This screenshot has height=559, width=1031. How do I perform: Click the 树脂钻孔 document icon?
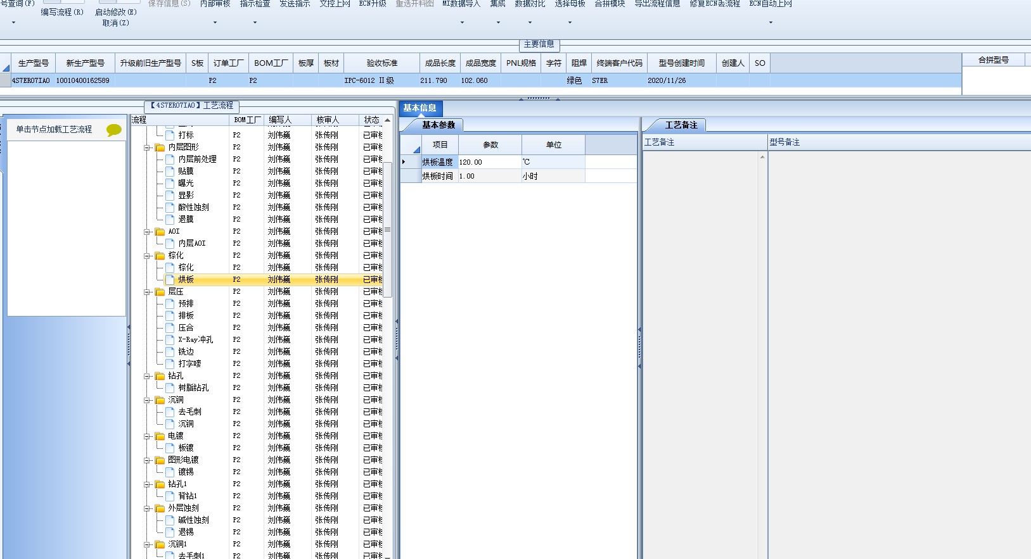point(170,387)
